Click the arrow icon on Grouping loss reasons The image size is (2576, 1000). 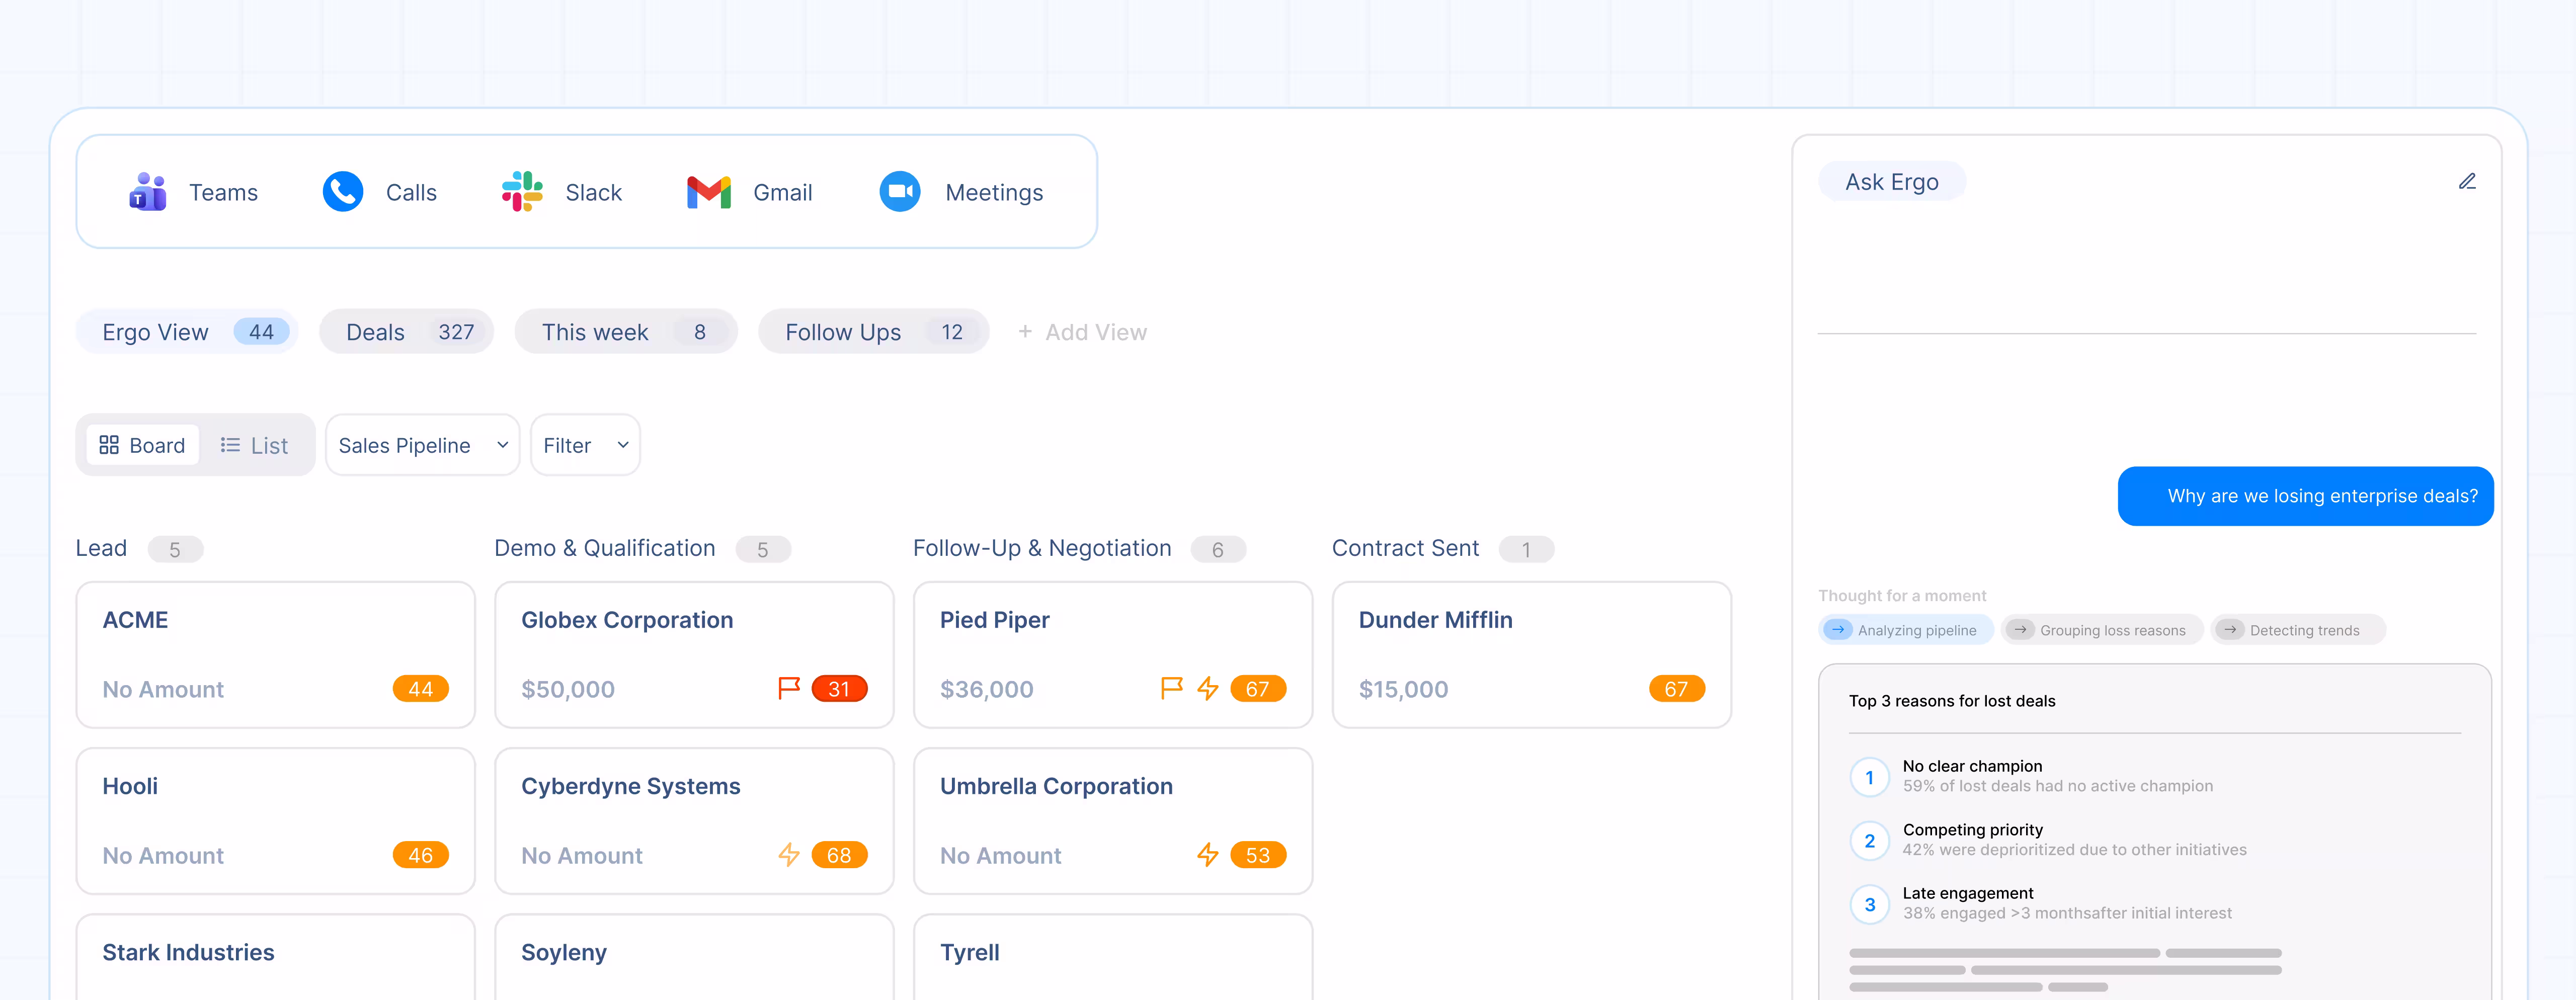[2020, 630]
